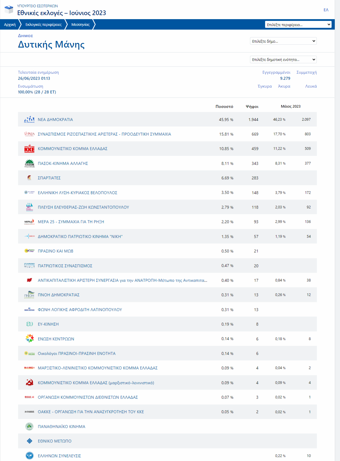
Task: Click the ΕΘΝΙΚΟ ΜΕΤΩΠΟ diamond logo
Action: pos(29,441)
